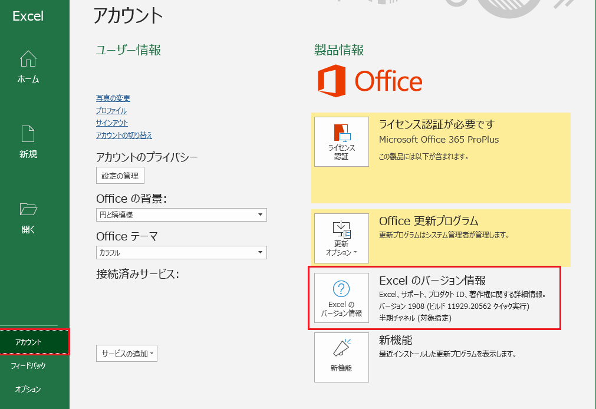Expand the サービスの追加 dropdown button

coord(127,354)
